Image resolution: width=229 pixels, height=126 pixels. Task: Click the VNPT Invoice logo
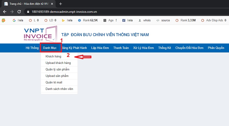tap(40, 34)
